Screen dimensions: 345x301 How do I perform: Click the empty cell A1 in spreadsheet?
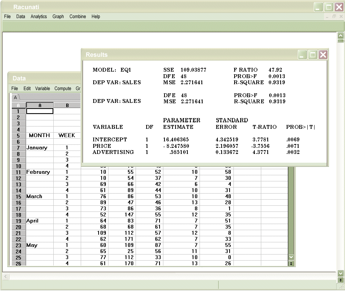[x=40, y=111]
